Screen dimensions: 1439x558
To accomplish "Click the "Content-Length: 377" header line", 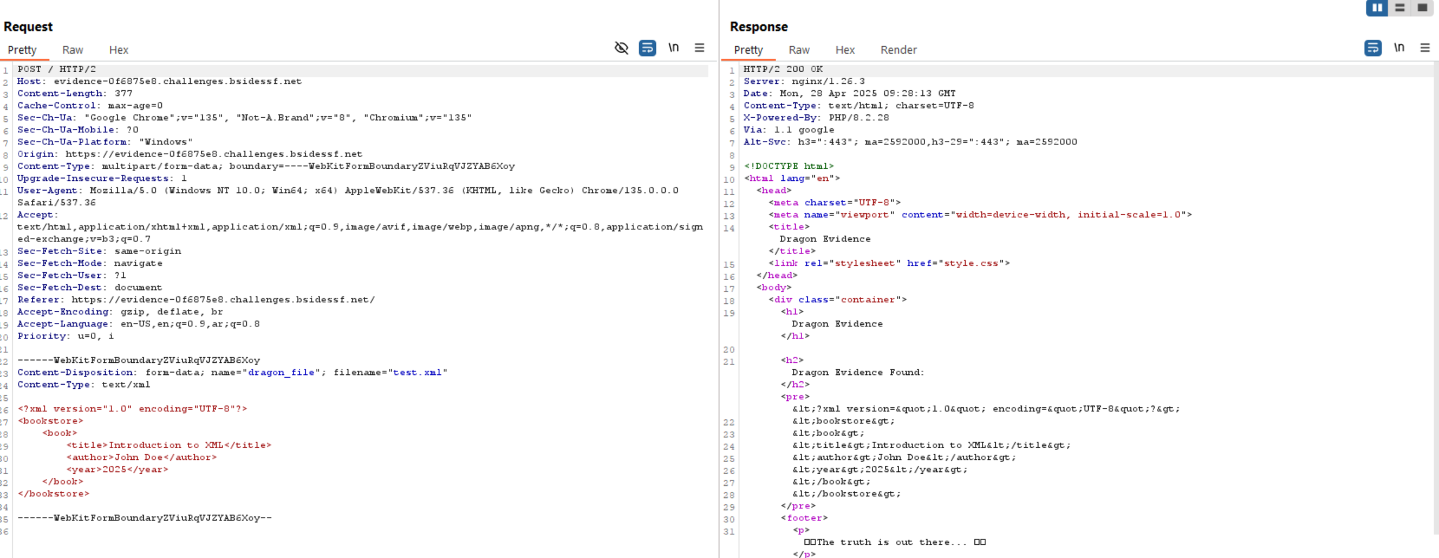I will tap(75, 94).
